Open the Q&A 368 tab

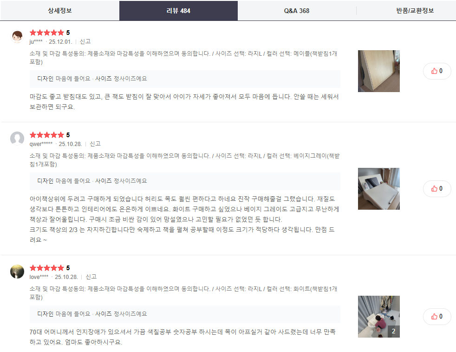[297, 11]
